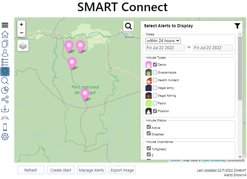The width and height of the screenshot is (247, 179).
Task: Toggle the Disabled status checkbox
Action: [149, 134]
